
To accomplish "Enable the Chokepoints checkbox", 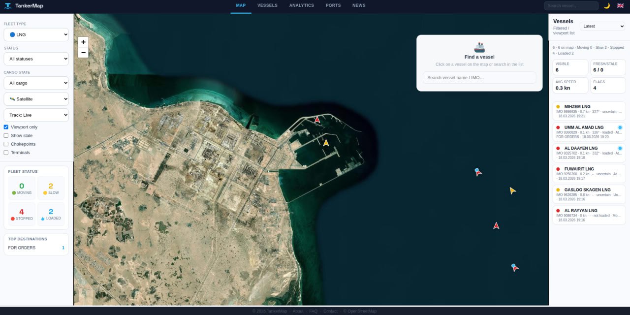I will point(6,144).
